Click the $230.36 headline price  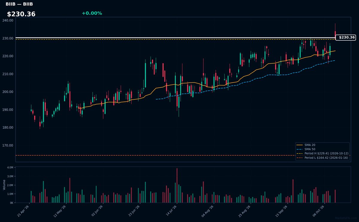click(x=21, y=14)
